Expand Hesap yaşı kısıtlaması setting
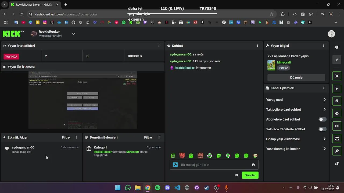The height and width of the screenshot is (193, 344). (x=296, y=139)
